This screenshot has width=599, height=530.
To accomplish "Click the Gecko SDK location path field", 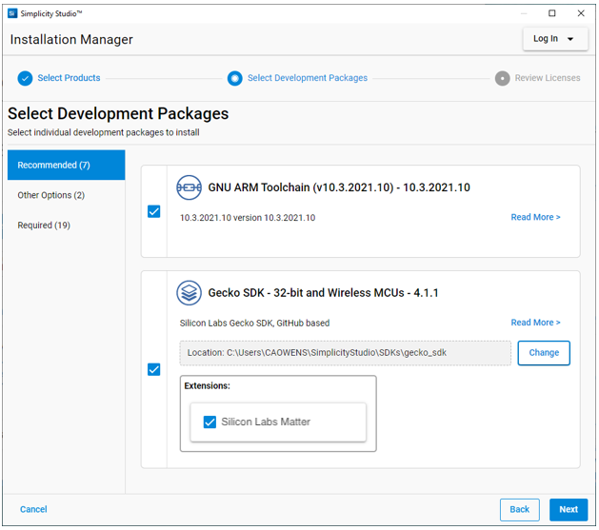I will coord(346,353).
